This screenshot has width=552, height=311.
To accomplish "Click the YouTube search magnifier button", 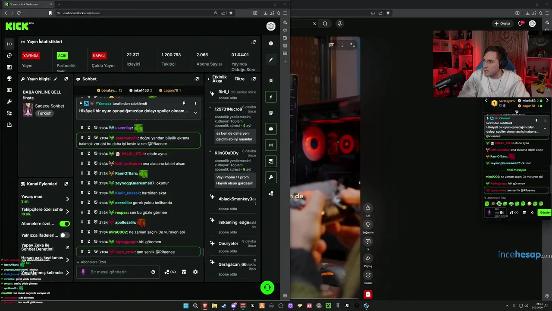I will (x=325, y=24).
